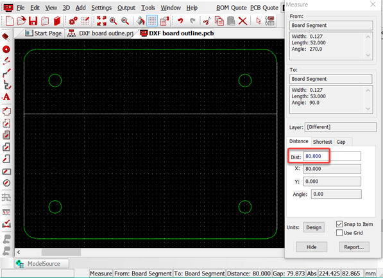
Task: Click the horizontal scrollbar thumb
Action: click(61, 252)
